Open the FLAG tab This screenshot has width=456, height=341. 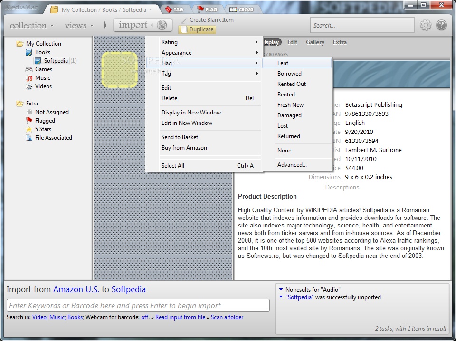[x=207, y=9]
